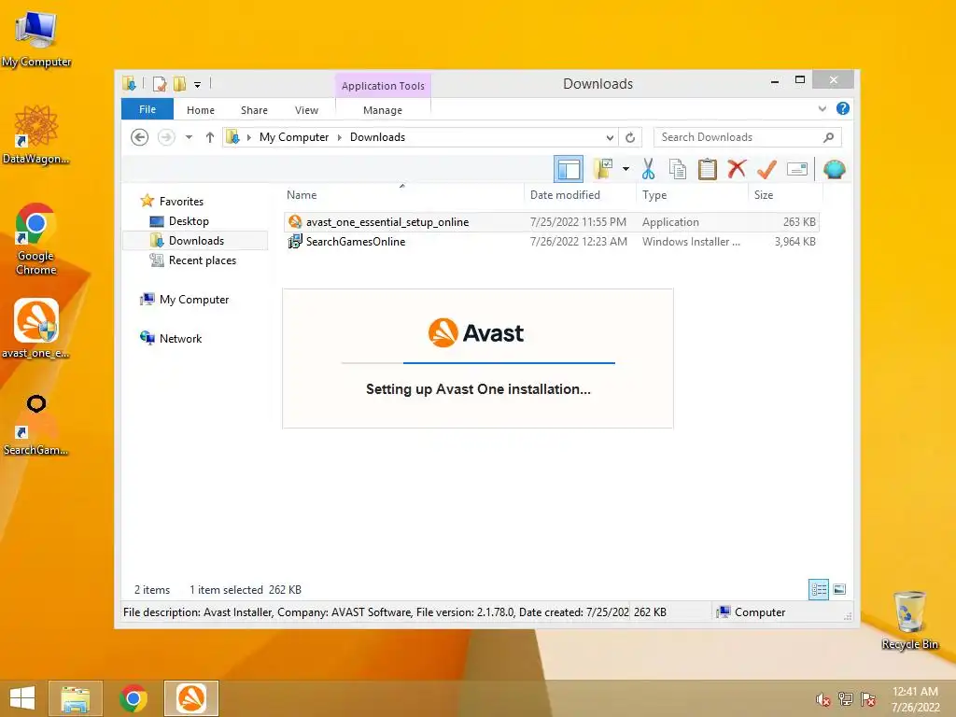
Task: Click the magnifier search icon
Action: [x=829, y=137]
